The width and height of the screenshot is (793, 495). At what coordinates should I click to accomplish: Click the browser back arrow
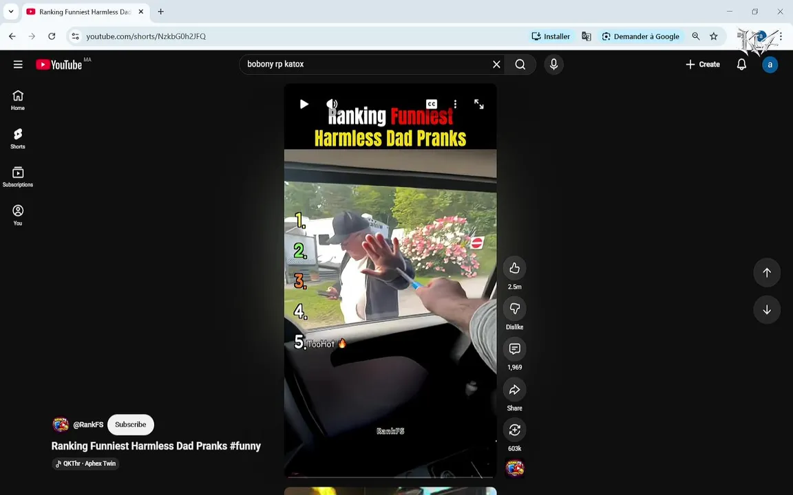point(12,36)
